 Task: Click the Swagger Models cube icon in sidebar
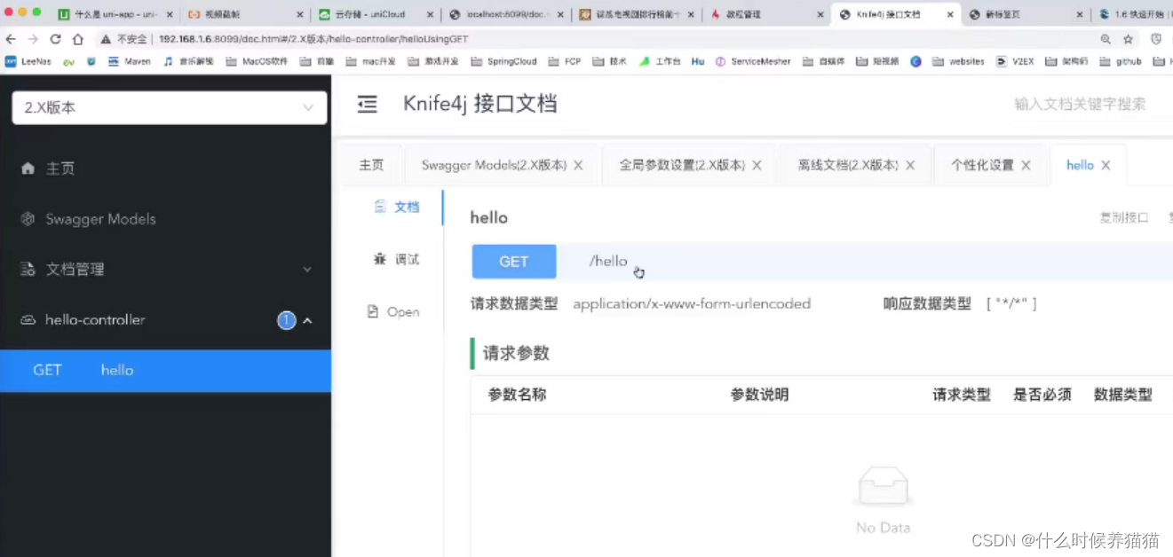pyautogui.click(x=28, y=219)
